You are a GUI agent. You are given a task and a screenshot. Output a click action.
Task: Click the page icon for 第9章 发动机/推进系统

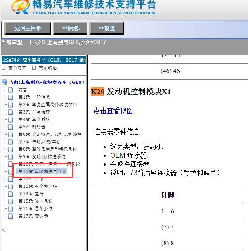pos(11,156)
